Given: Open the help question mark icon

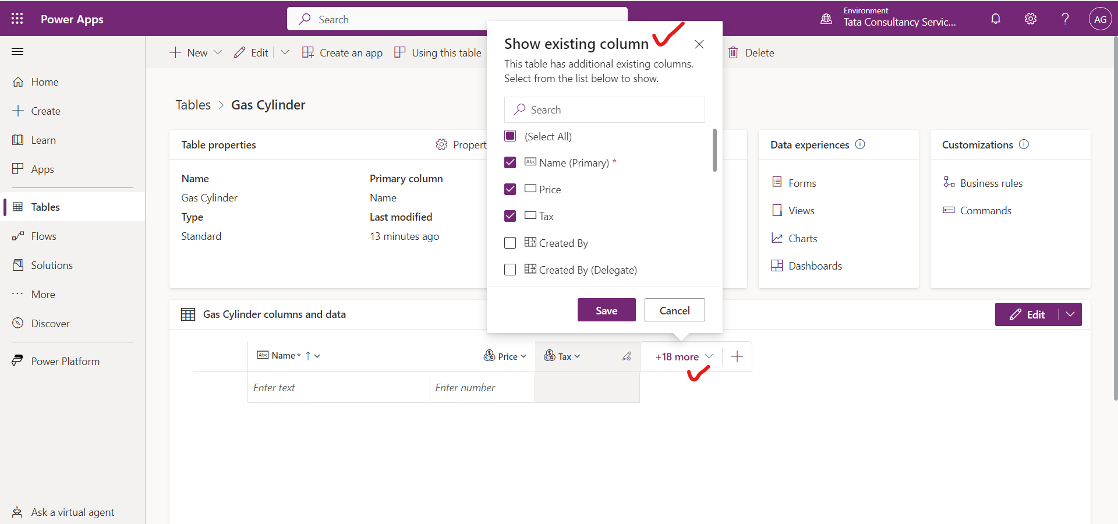Looking at the screenshot, I should (1065, 19).
